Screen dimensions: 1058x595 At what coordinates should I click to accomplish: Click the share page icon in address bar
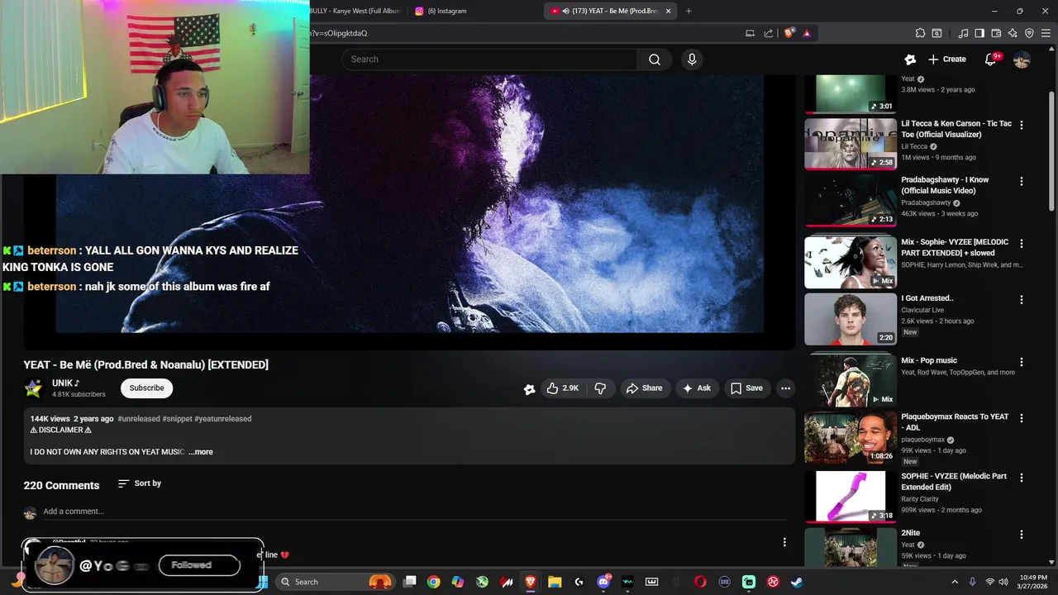pyautogui.click(x=769, y=33)
